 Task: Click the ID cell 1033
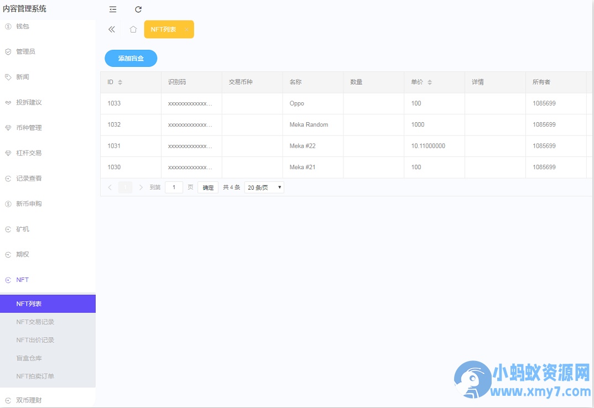131,103
